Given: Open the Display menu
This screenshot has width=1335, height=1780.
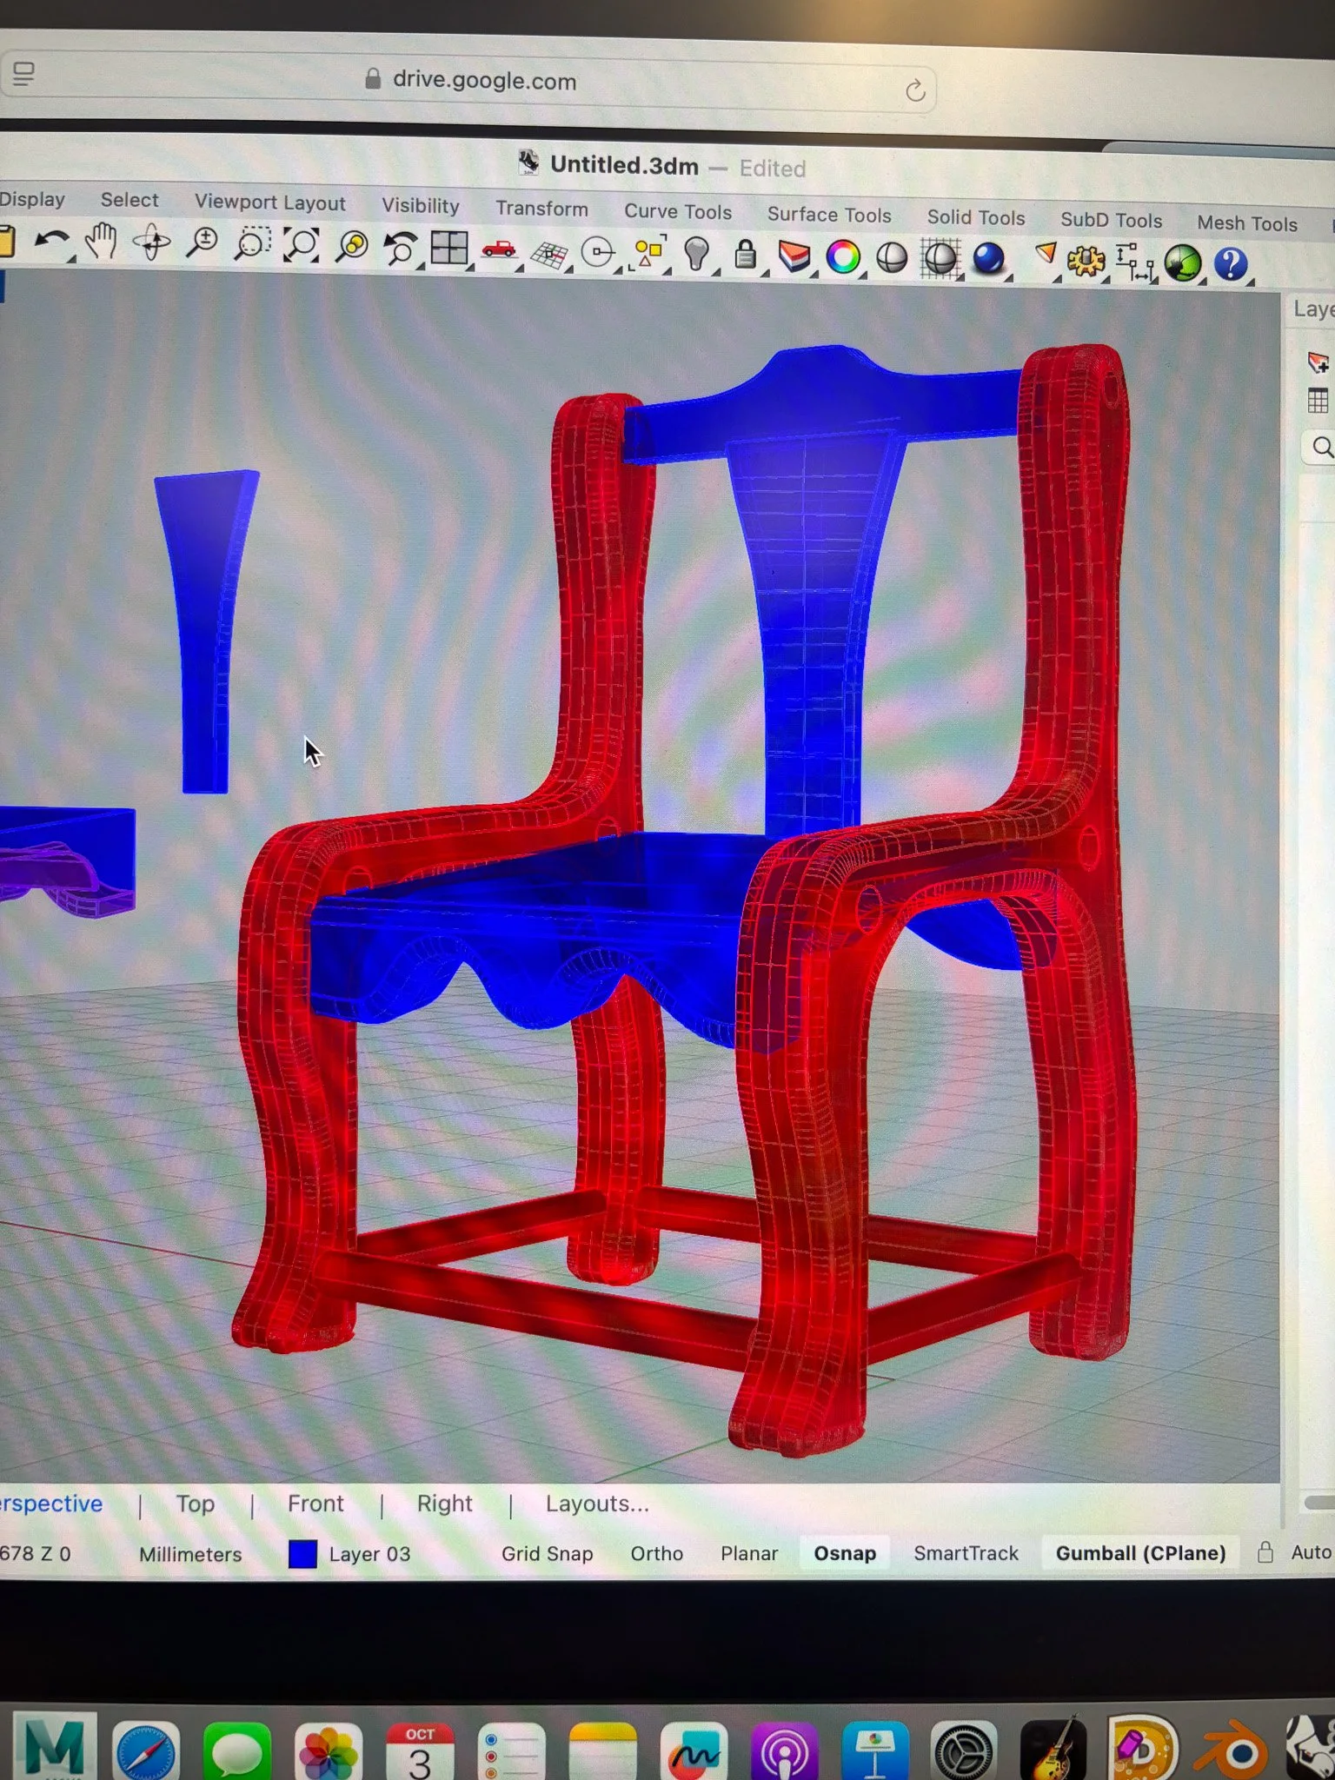Looking at the screenshot, I should click(x=32, y=199).
